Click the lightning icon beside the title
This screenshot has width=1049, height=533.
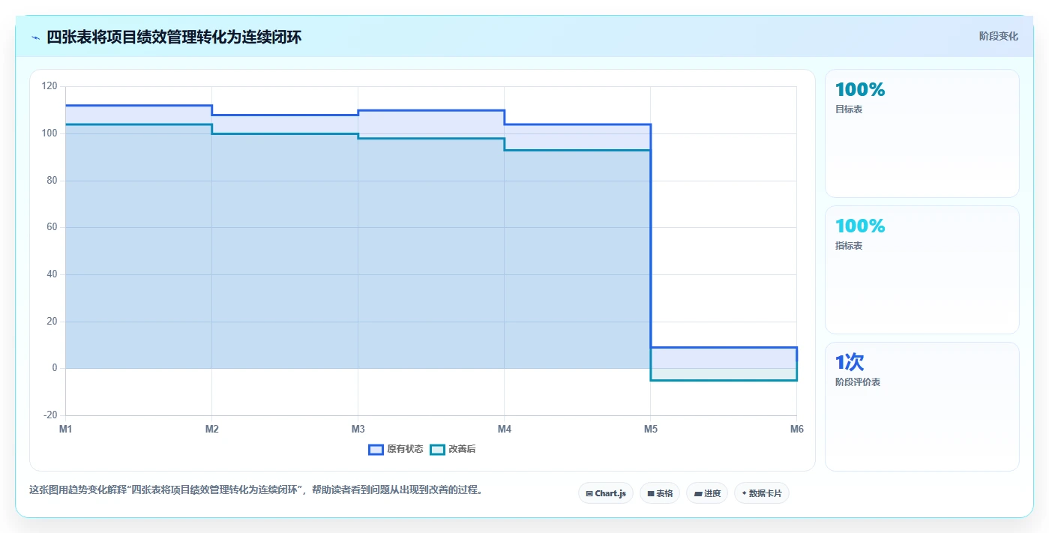(35, 37)
